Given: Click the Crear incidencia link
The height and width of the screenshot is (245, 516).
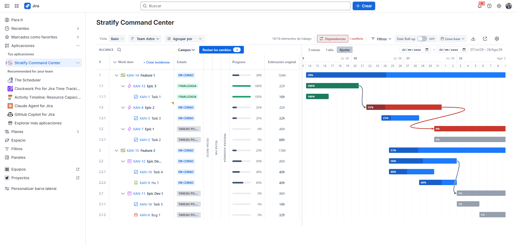Looking at the screenshot, I should tap(156, 62).
